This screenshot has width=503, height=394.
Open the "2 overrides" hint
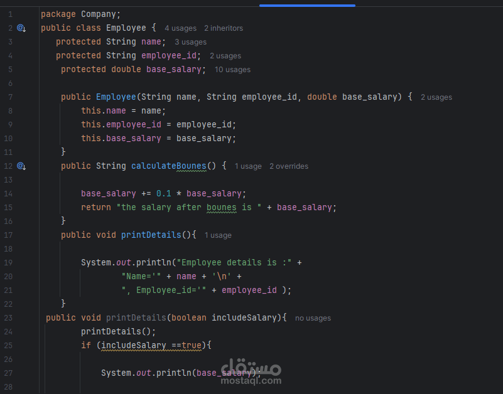coord(289,166)
